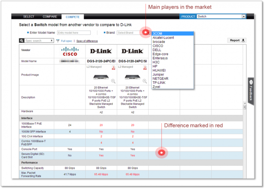
Task: Show the Spec of difference view
Action: click(87, 41)
